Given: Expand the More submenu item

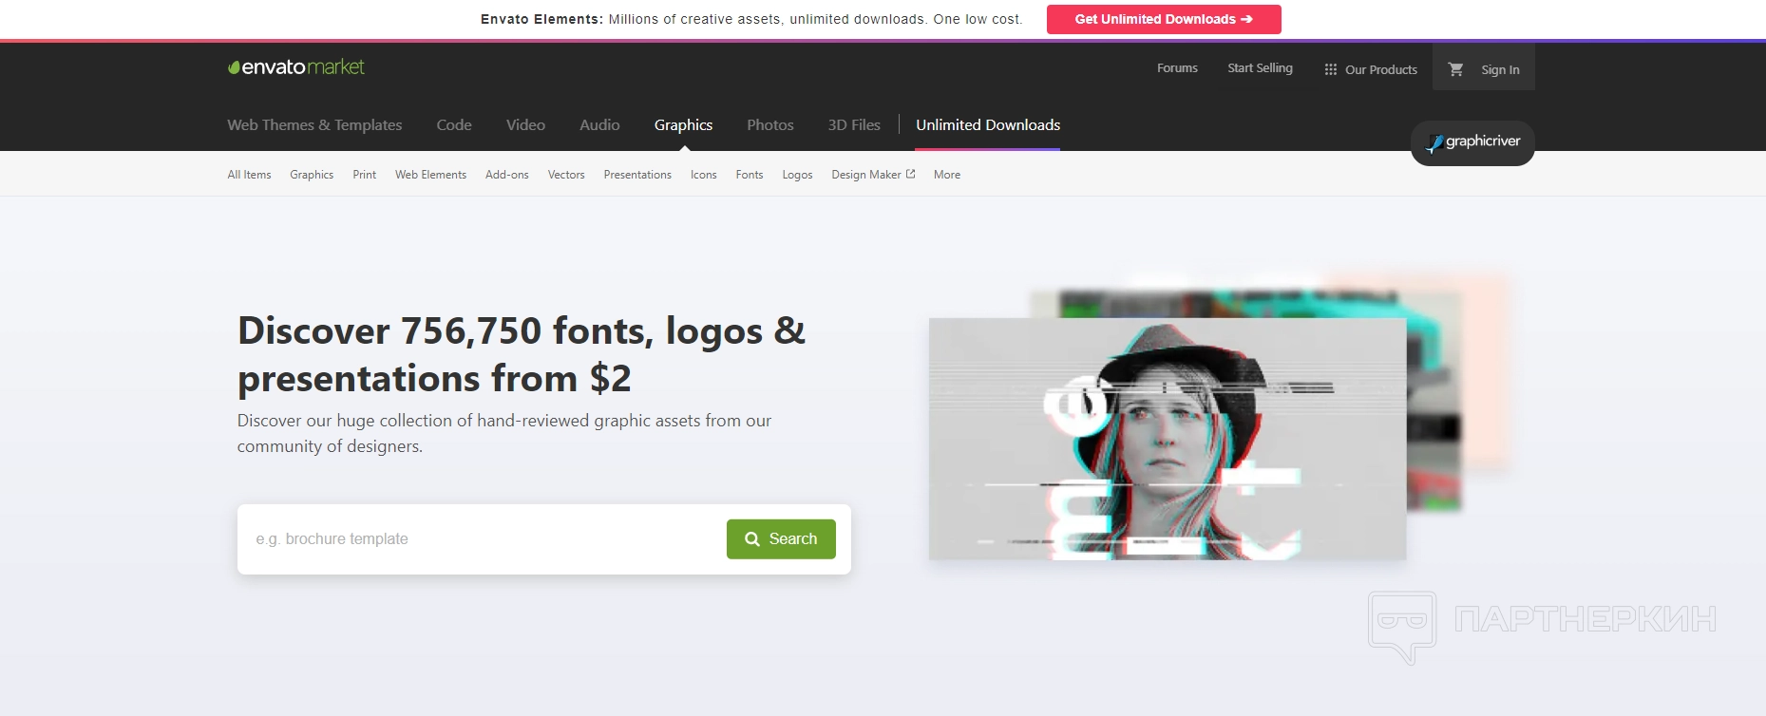Looking at the screenshot, I should [946, 175].
